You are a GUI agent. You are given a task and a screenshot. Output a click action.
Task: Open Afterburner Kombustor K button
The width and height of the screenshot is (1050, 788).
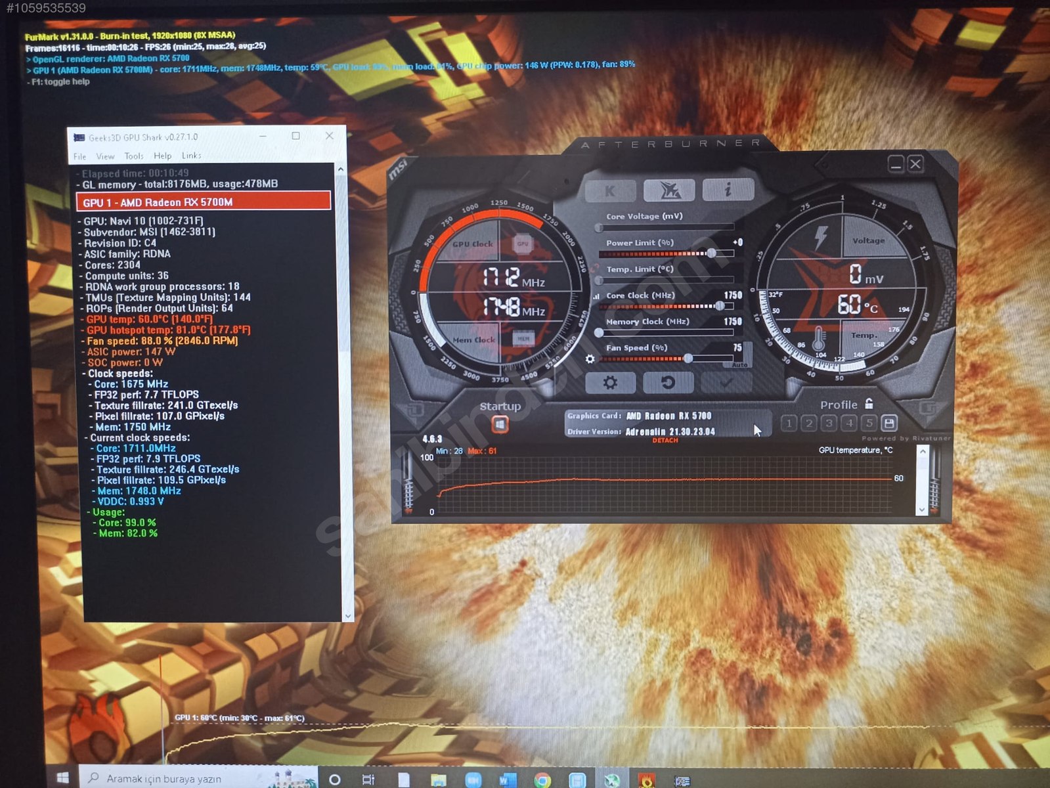(x=610, y=191)
